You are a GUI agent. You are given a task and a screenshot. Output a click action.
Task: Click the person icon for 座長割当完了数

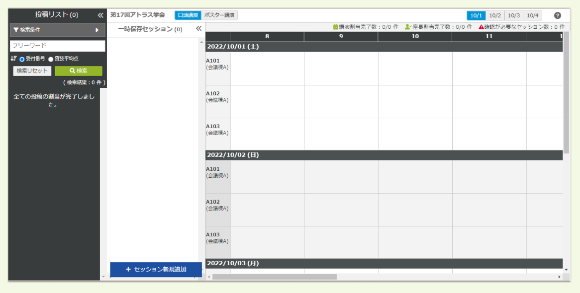[408, 27]
